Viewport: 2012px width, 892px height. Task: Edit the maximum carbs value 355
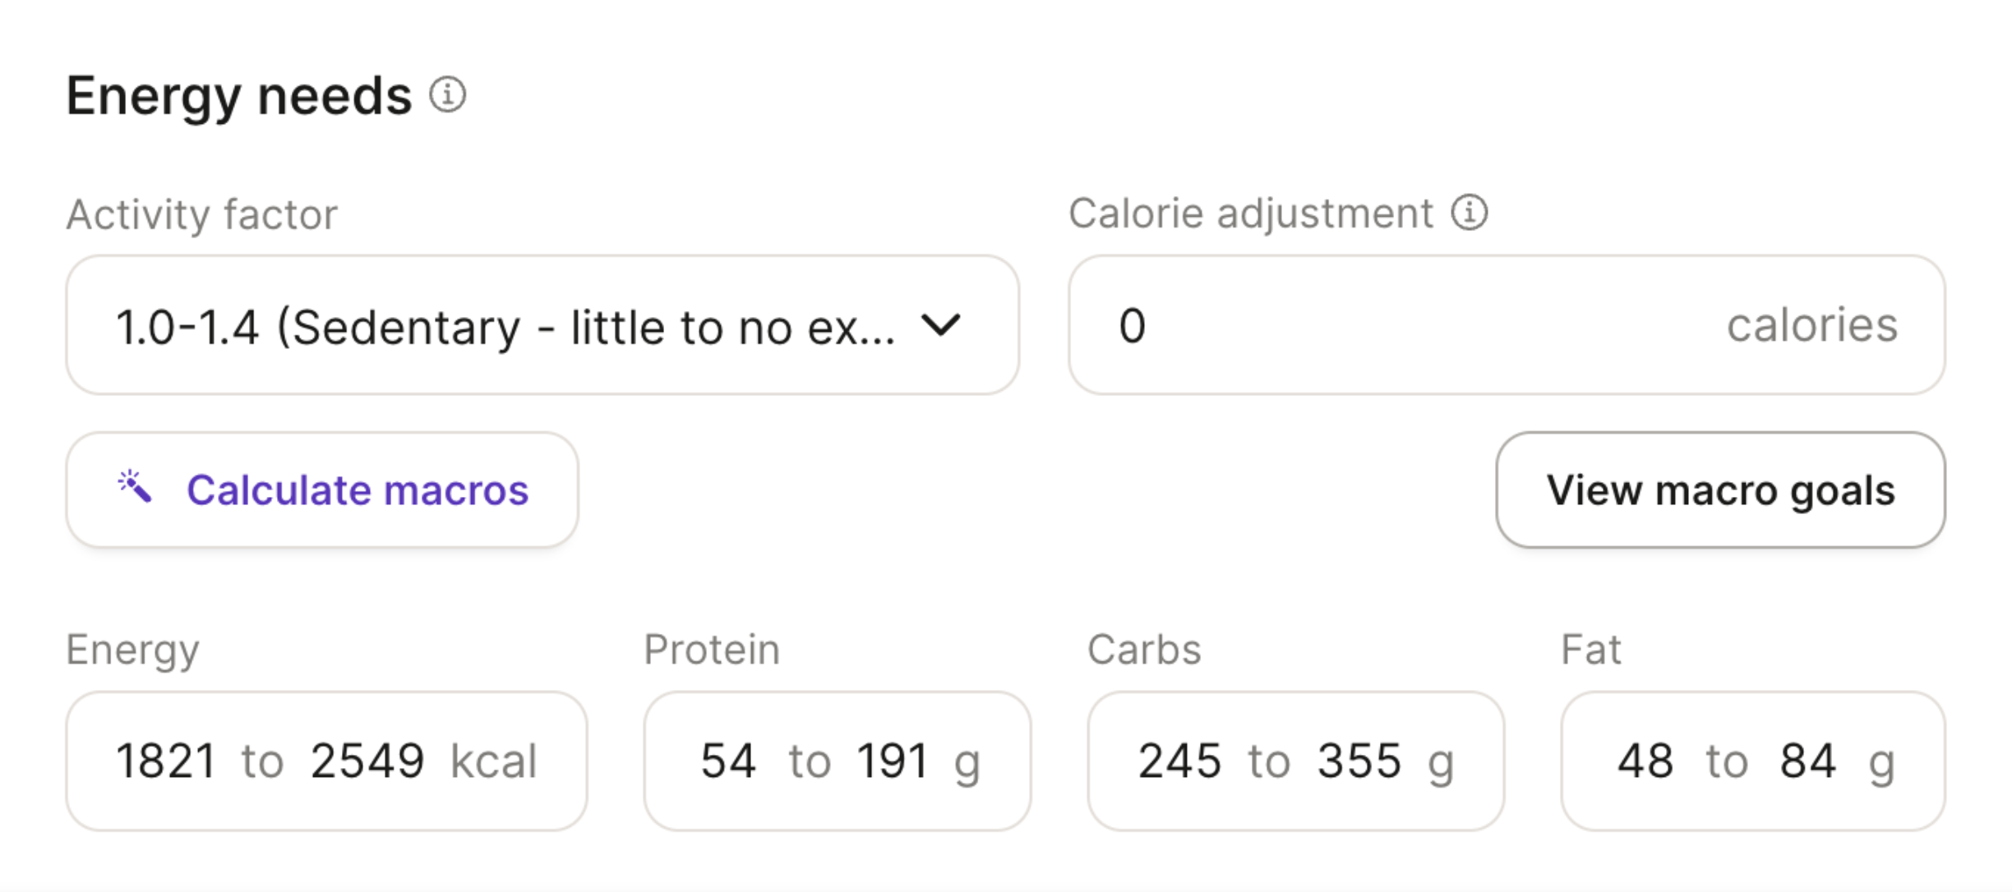click(x=1359, y=761)
